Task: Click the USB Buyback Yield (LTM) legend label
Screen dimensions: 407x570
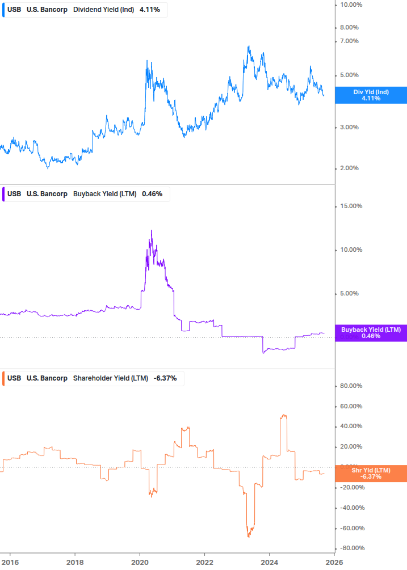Action: [x=86, y=194]
